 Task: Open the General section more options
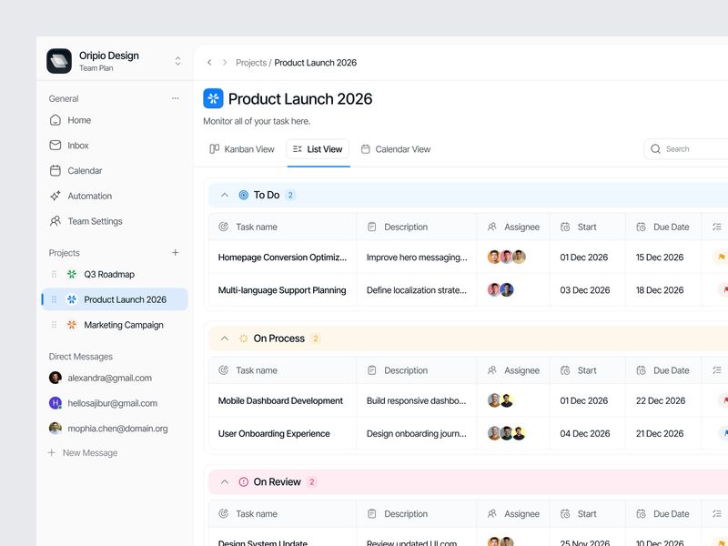pyautogui.click(x=175, y=98)
